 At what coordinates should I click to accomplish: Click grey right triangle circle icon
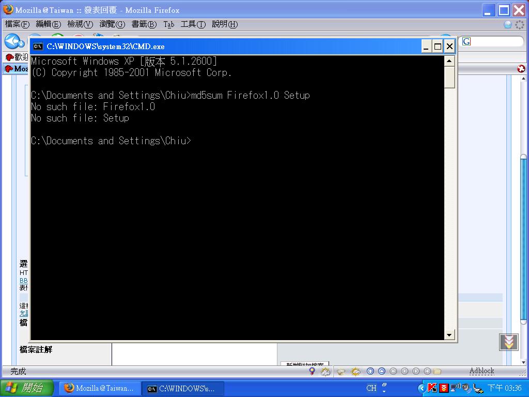(416, 371)
